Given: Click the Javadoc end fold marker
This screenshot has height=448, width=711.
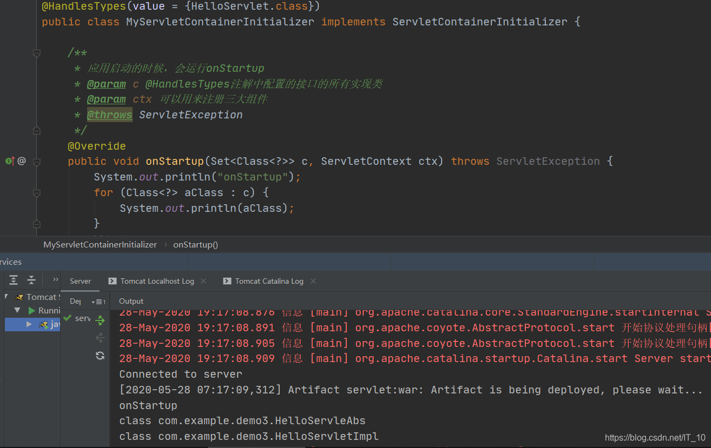Looking at the screenshot, I should pyautogui.click(x=36, y=130).
